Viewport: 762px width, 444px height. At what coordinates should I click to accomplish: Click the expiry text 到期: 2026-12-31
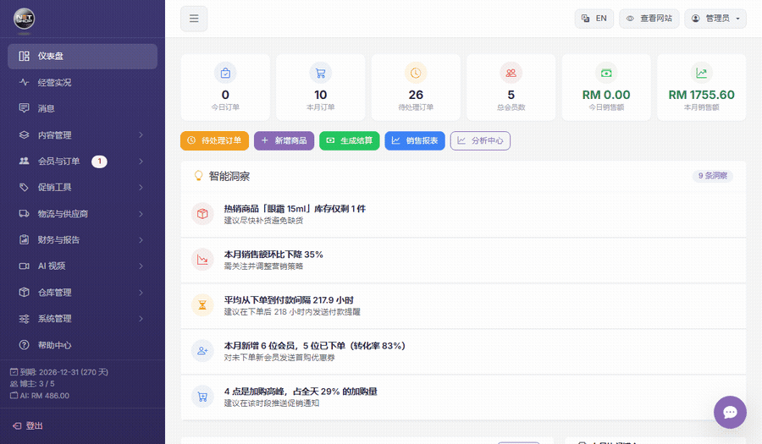pyautogui.click(x=59, y=372)
